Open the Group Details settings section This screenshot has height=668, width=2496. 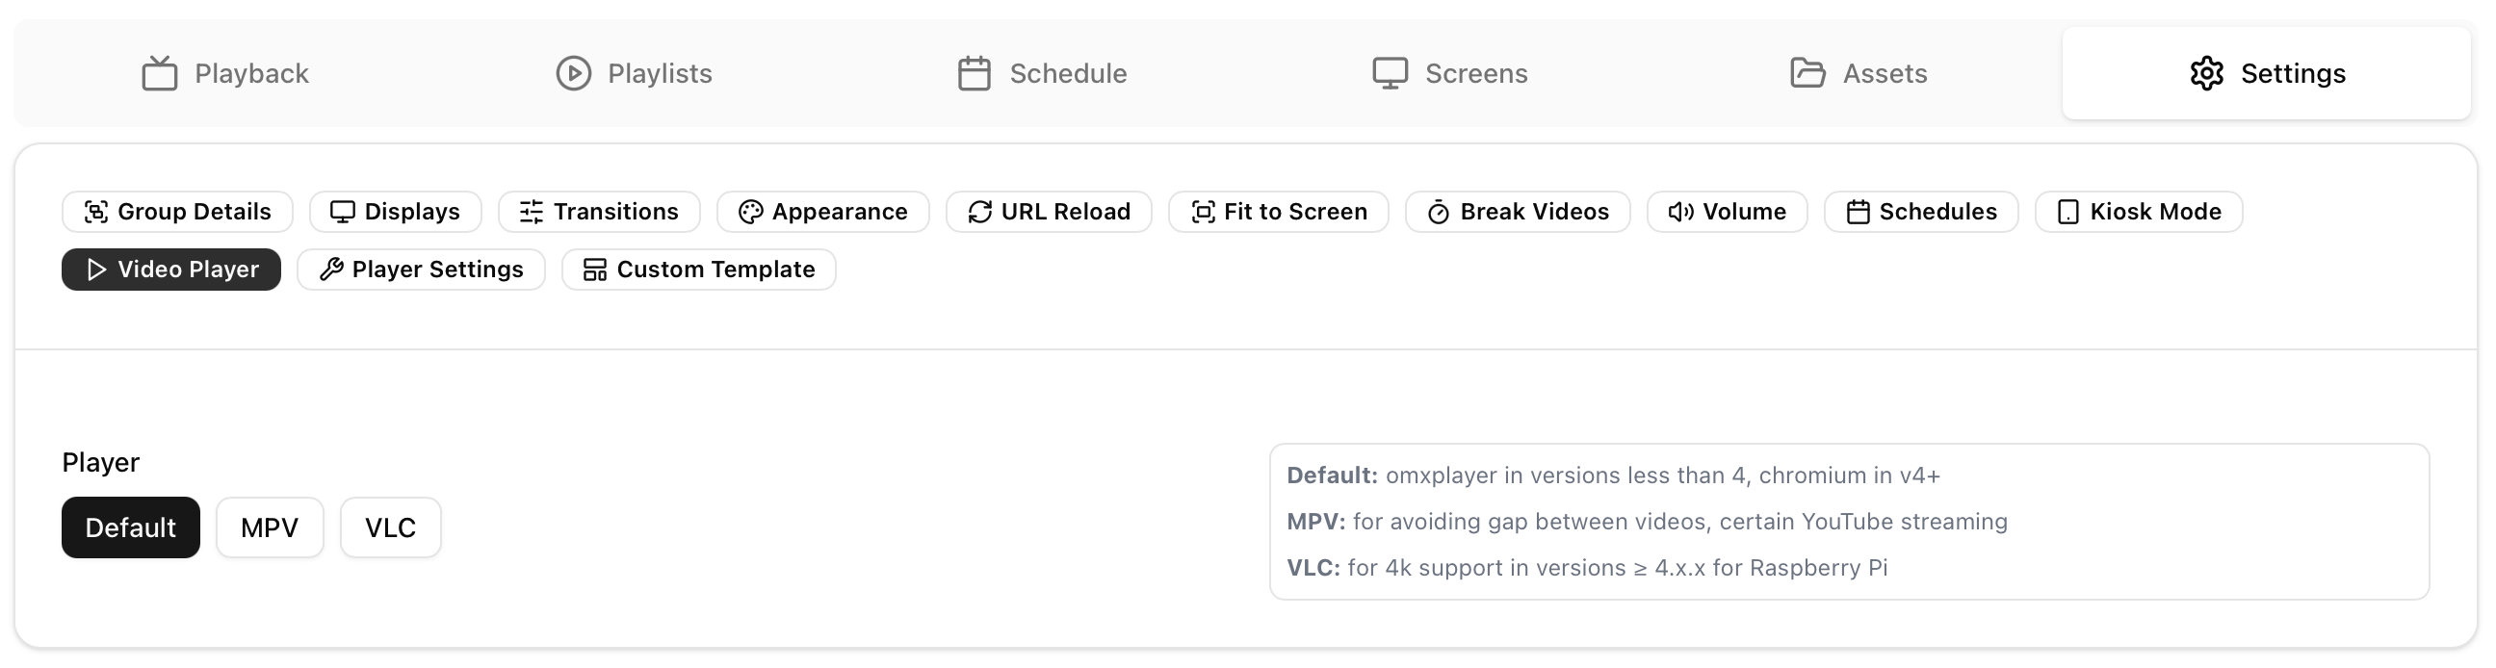[177, 212]
